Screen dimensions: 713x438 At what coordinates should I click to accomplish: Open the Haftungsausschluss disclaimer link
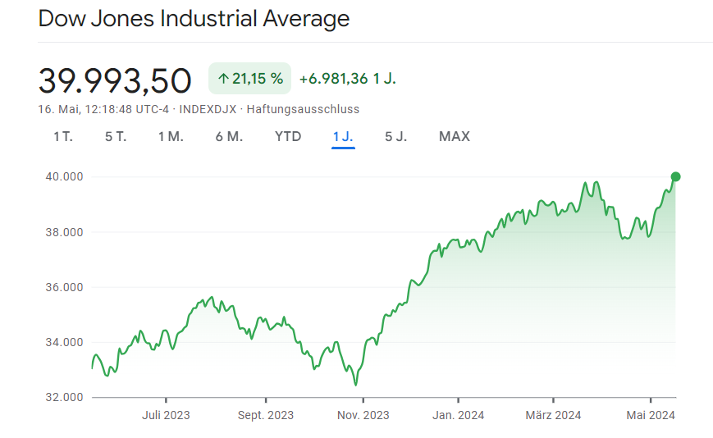click(x=303, y=109)
